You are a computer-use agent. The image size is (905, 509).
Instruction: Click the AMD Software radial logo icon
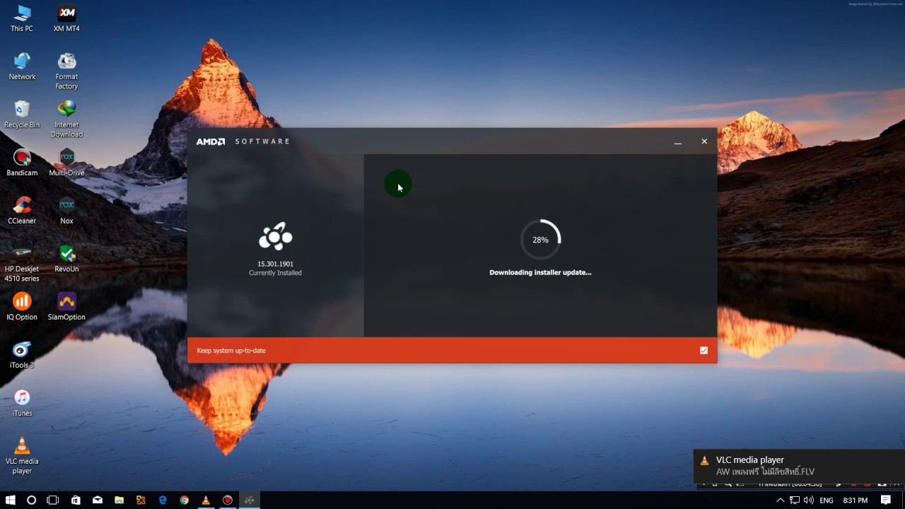[x=275, y=237]
